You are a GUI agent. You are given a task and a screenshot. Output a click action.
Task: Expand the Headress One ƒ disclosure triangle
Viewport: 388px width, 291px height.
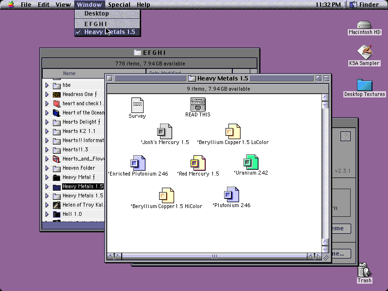(47, 94)
